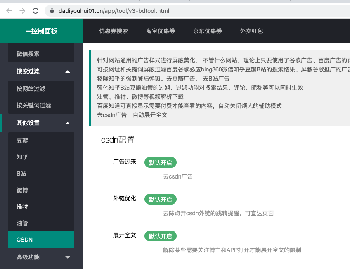Switch to the 淘宝优惠券 tab
This screenshot has width=350, height=269.
(161, 31)
